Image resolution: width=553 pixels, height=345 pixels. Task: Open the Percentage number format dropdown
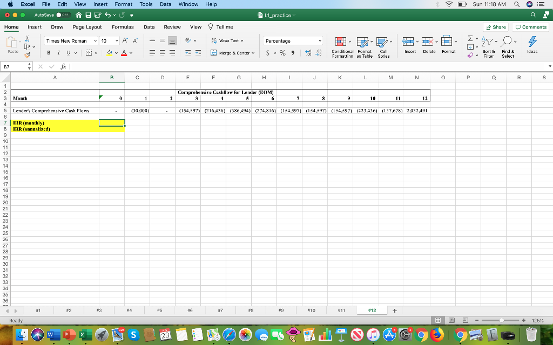click(320, 41)
